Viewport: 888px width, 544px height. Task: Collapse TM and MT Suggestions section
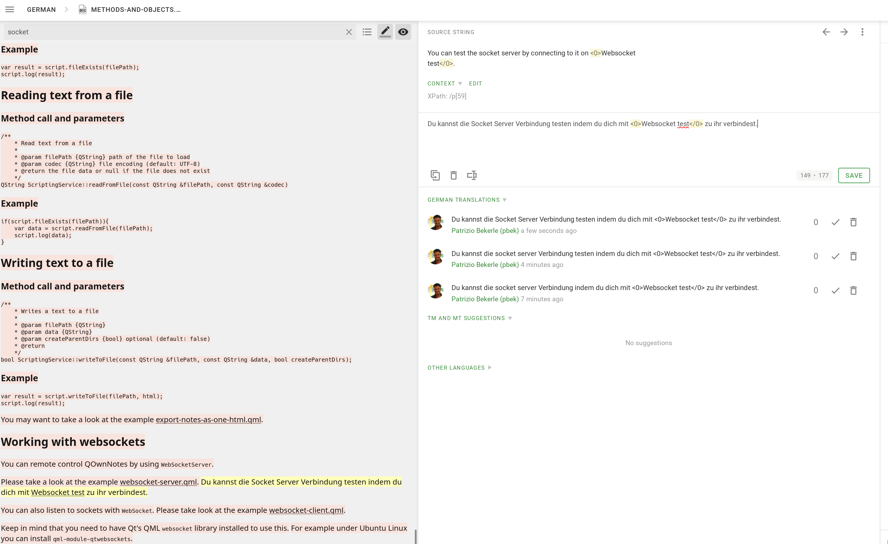[x=470, y=318]
